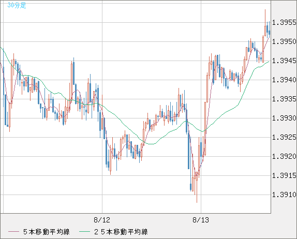Click the 8/12 date label
Screen dimensions: 297x239
(102, 220)
